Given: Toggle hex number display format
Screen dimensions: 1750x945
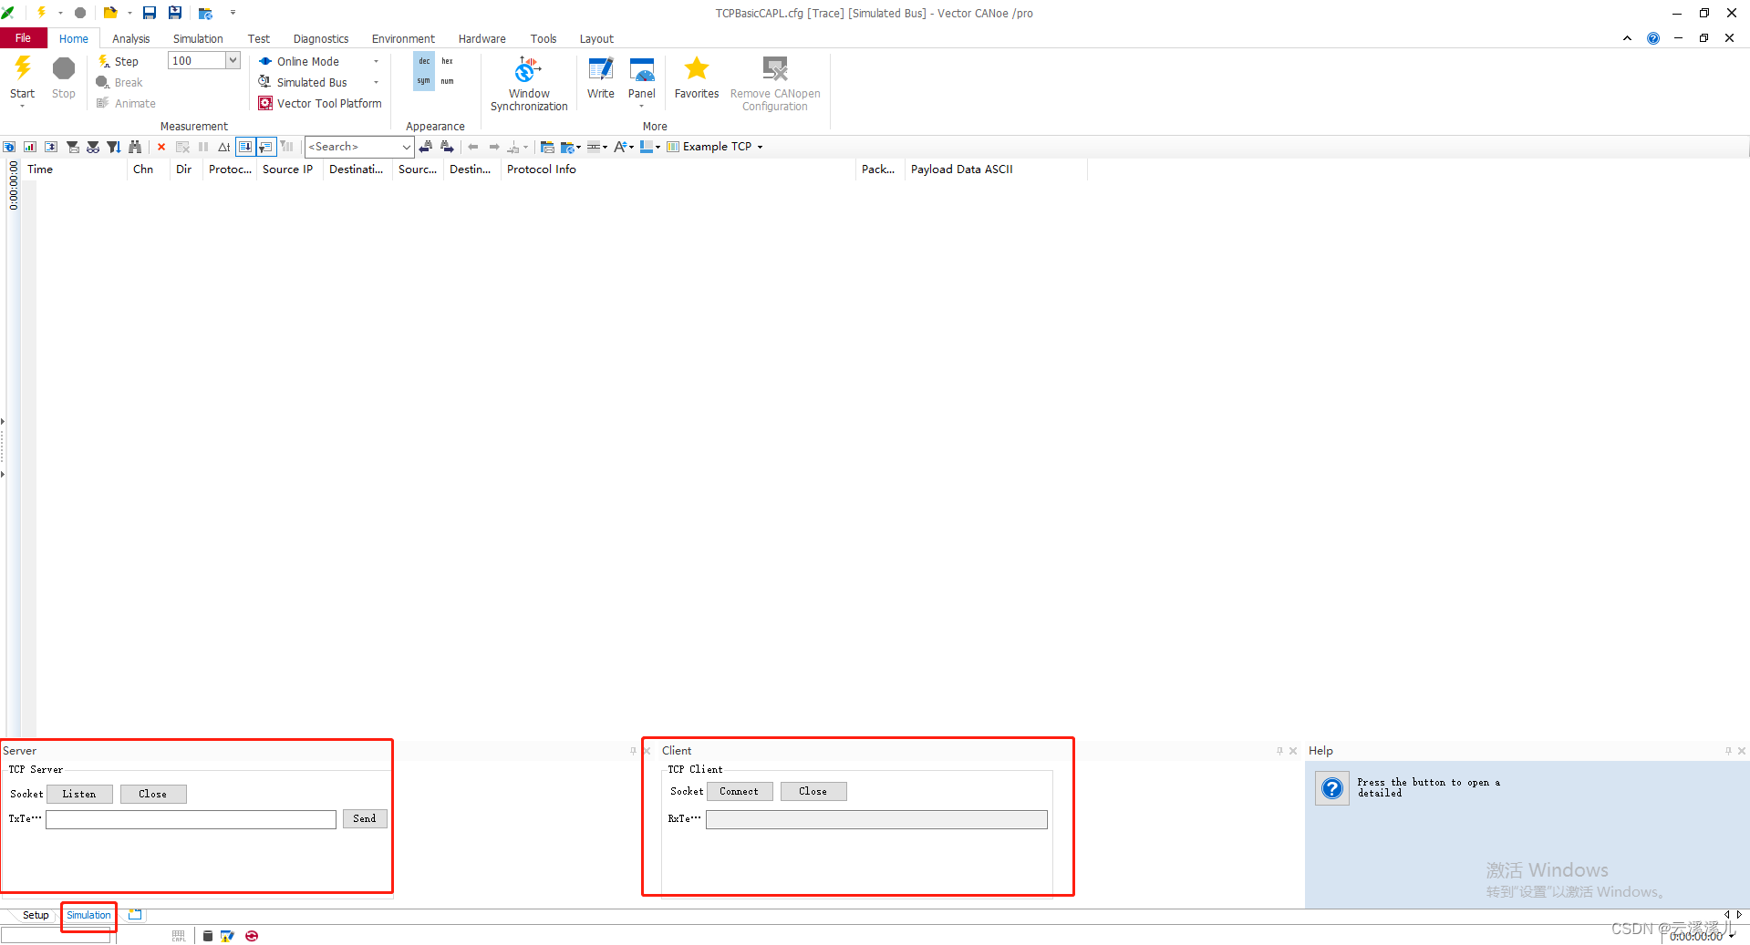Looking at the screenshot, I should click(x=447, y=61).
